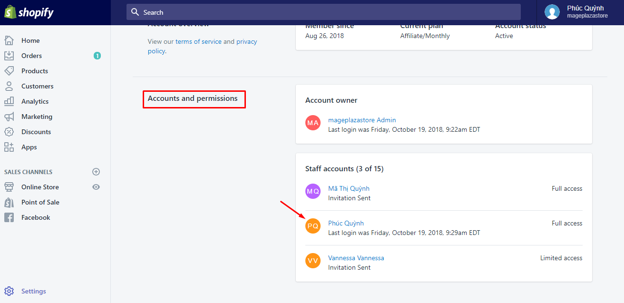Image resolution: width=624 pixels, height=303 pixels.
Task: Click the MA account owner avatar
Action: (x=313, y=123)
